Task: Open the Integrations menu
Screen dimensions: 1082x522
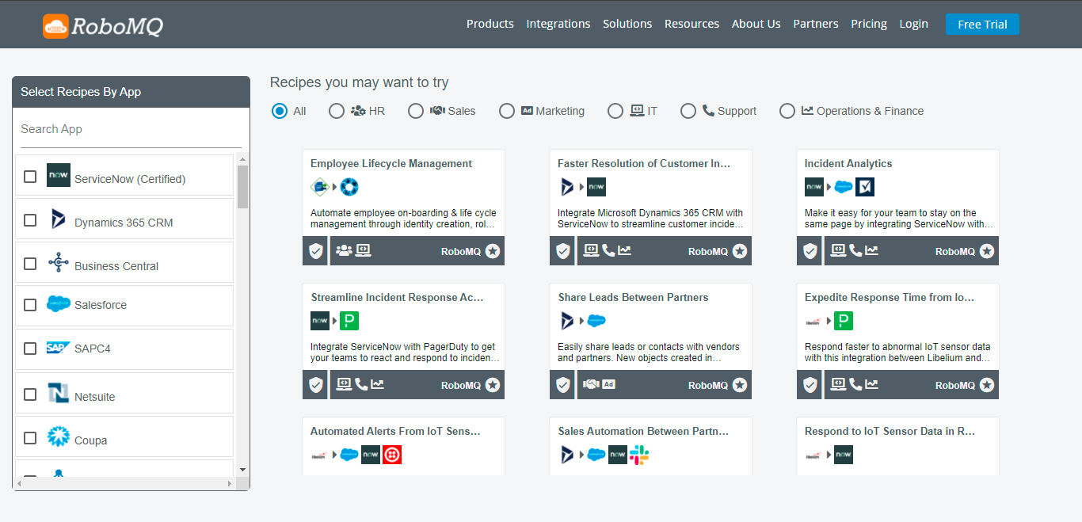Action: coord(558,24)
